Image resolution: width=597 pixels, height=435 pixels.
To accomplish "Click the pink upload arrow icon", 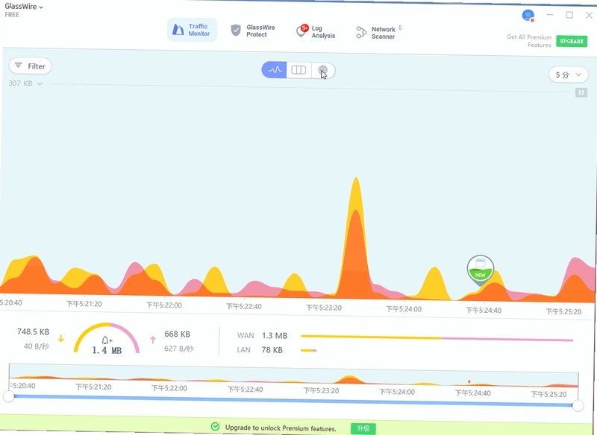I will 153,340.
